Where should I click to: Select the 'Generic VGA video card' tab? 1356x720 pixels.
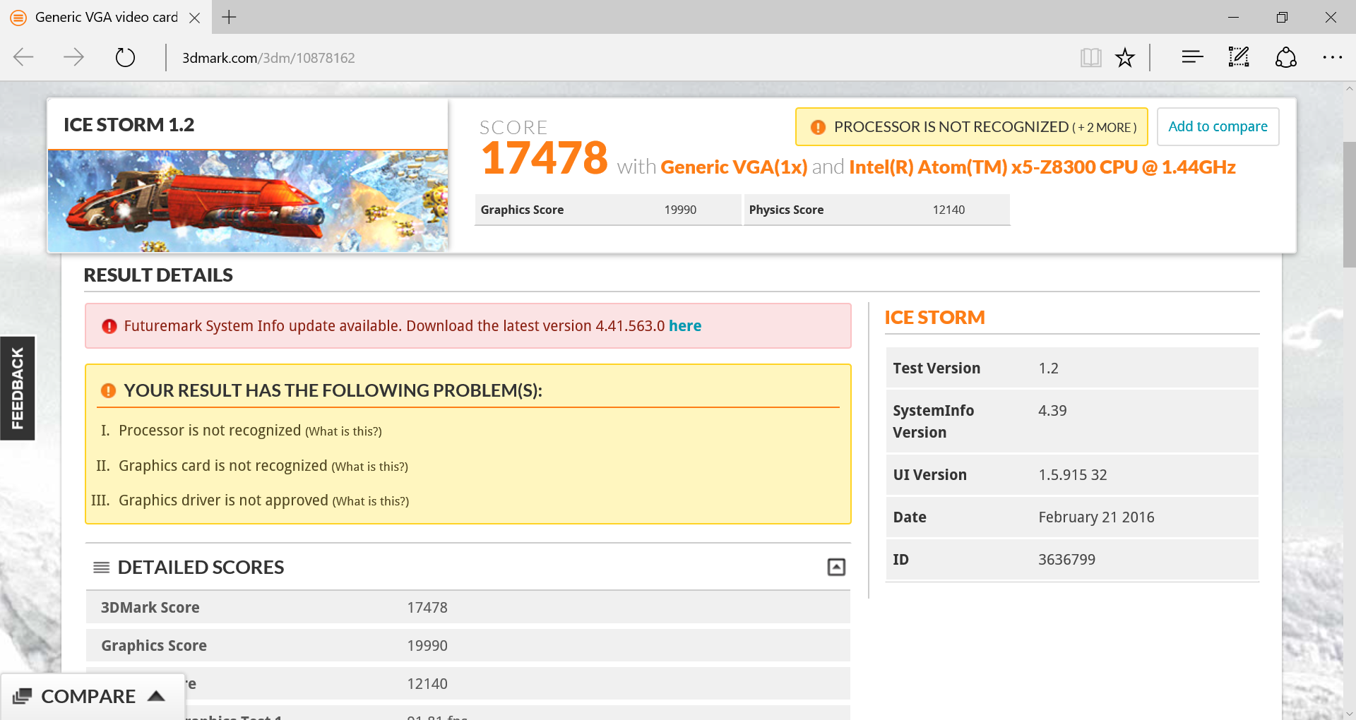click(106, 17)
